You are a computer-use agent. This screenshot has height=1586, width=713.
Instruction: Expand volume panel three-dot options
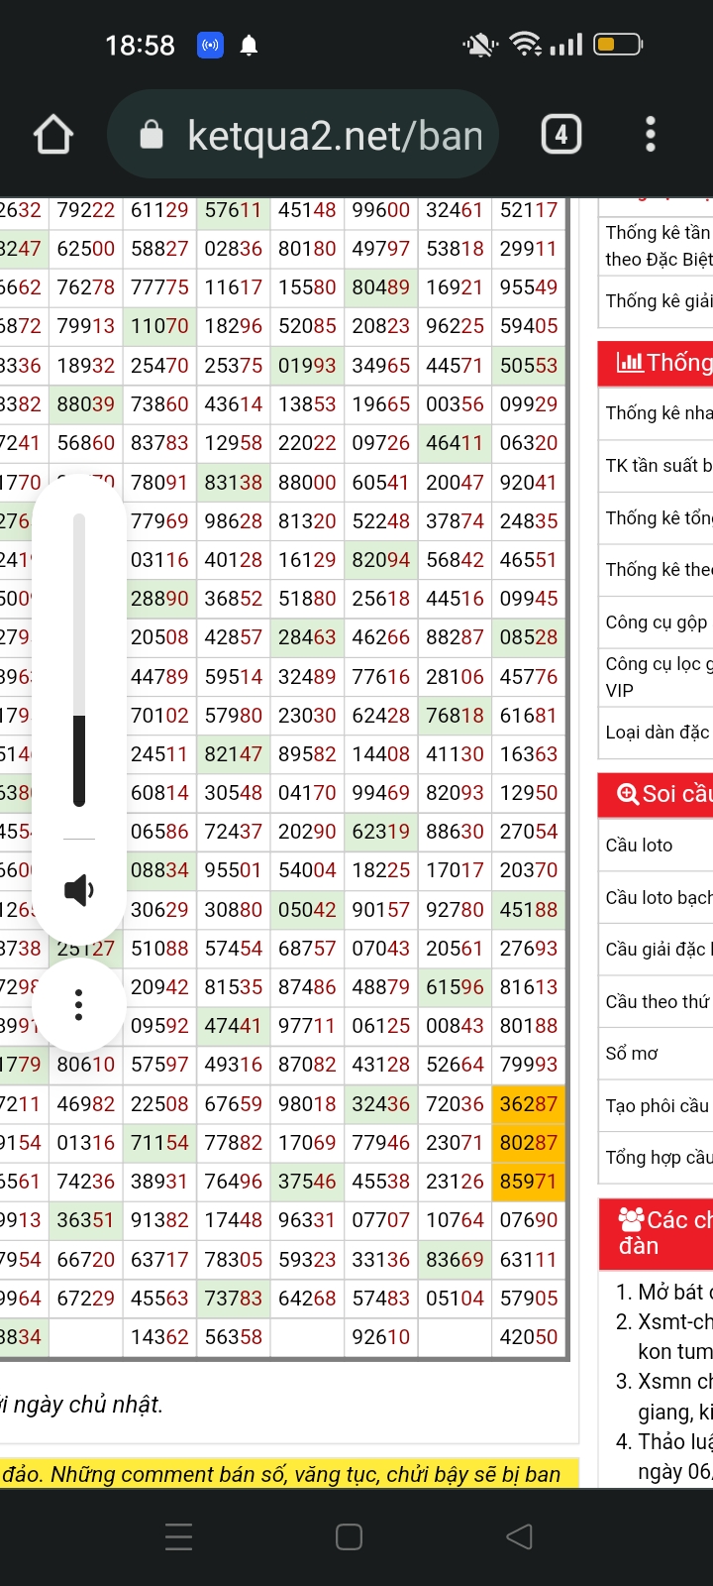(x=79, y=1005)
